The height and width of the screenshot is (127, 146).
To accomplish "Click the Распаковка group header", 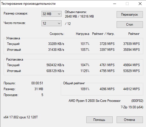I will 15,59.
